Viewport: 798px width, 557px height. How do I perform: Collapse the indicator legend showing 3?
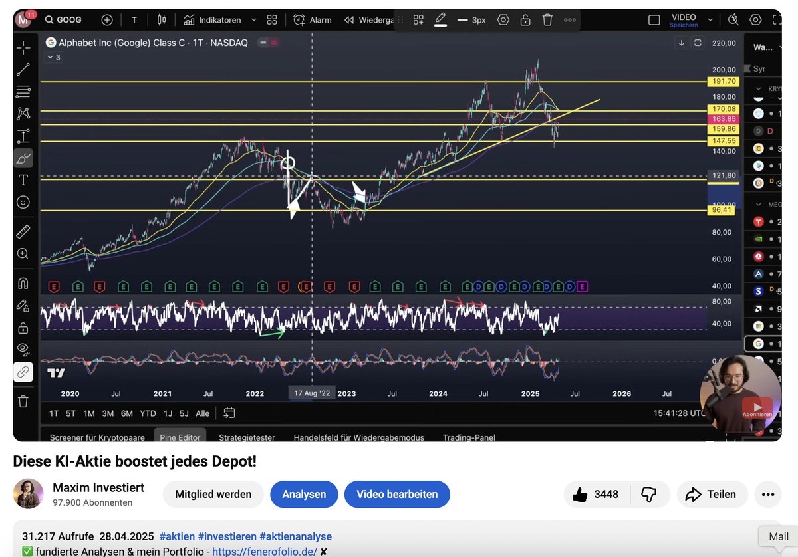pos(53,57)
